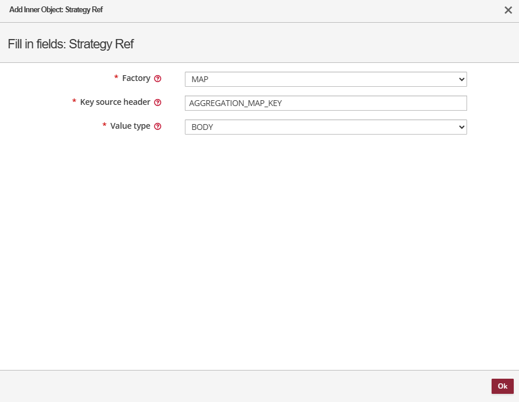
Task: Click the red asterisk beside Key source header
Action: 74,101
